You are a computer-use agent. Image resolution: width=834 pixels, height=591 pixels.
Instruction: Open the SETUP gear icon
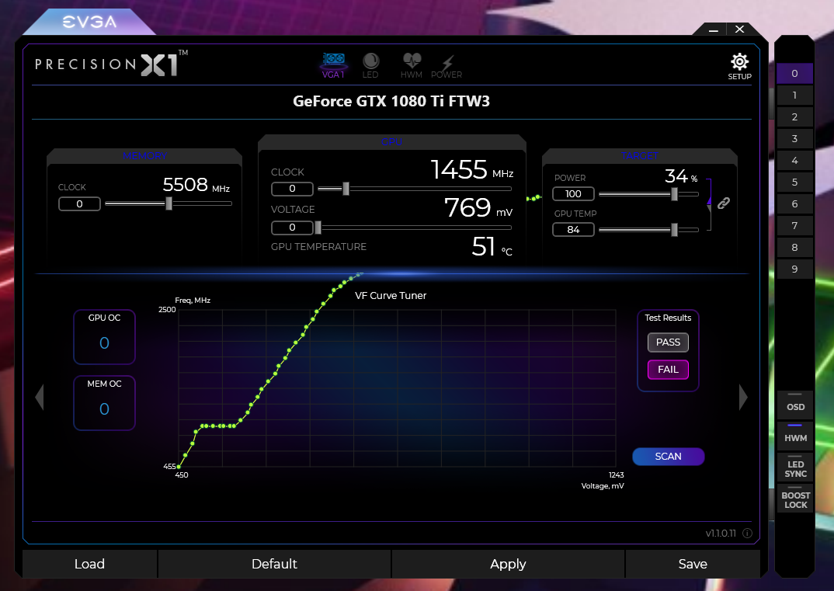(739, 66)
